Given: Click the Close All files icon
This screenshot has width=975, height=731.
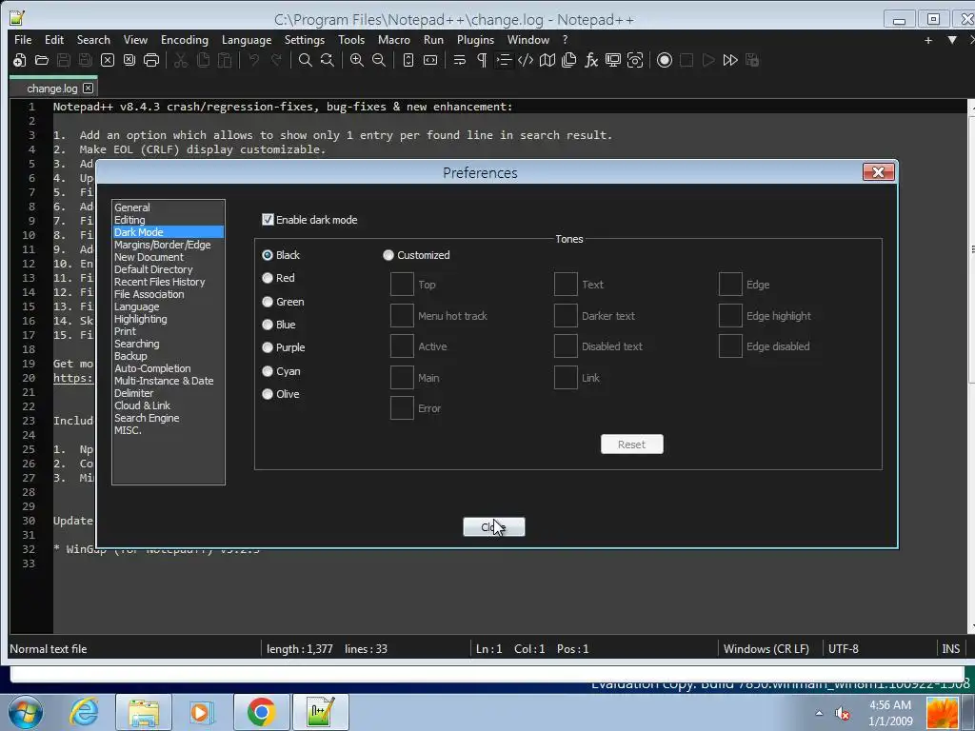Looking at the screenshot, I should coord(129,60).
